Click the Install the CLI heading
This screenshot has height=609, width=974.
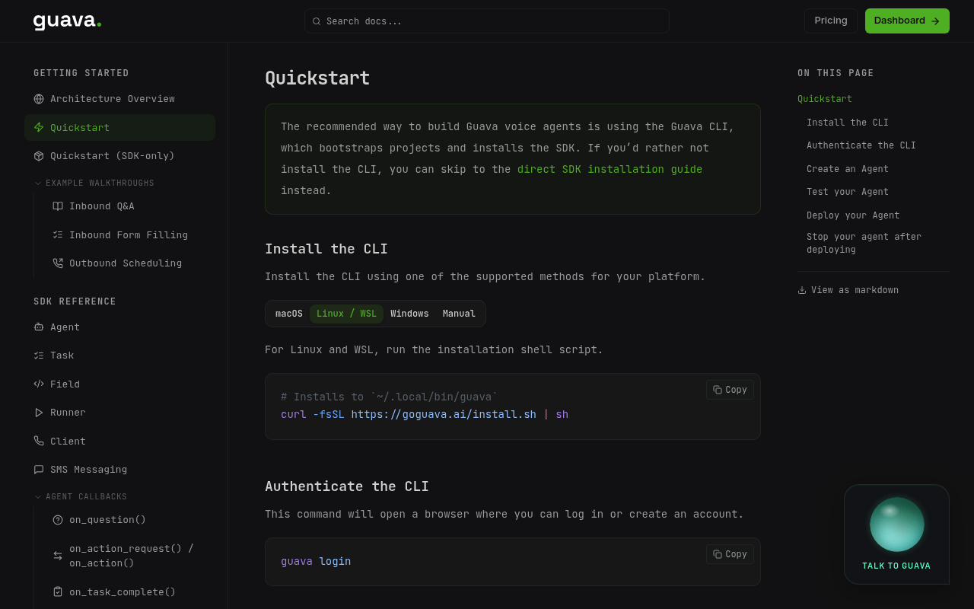tap(326, 249)
